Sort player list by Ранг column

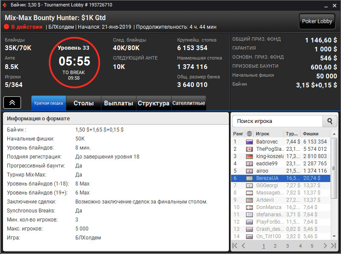point(238,134)
